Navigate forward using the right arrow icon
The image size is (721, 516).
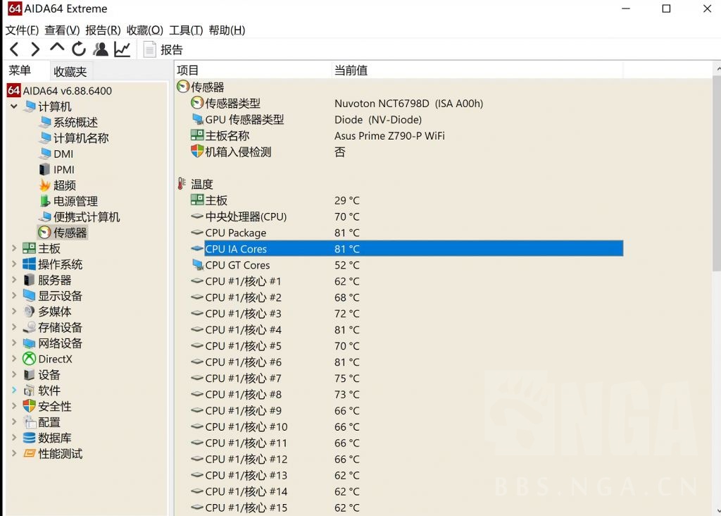(34, 49)
